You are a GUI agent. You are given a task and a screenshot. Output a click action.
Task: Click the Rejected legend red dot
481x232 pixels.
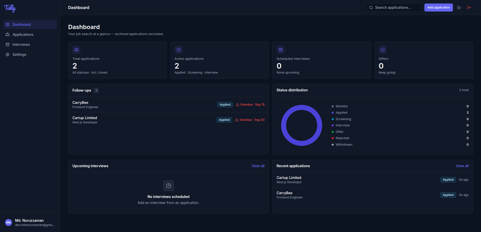click(333, 138)
